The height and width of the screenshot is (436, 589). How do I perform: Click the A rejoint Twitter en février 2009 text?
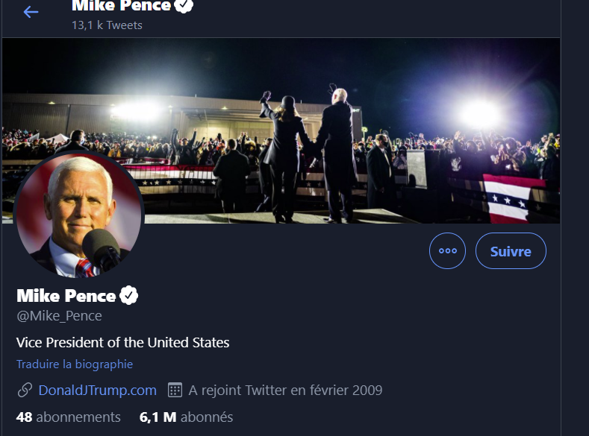pos(285,390)
